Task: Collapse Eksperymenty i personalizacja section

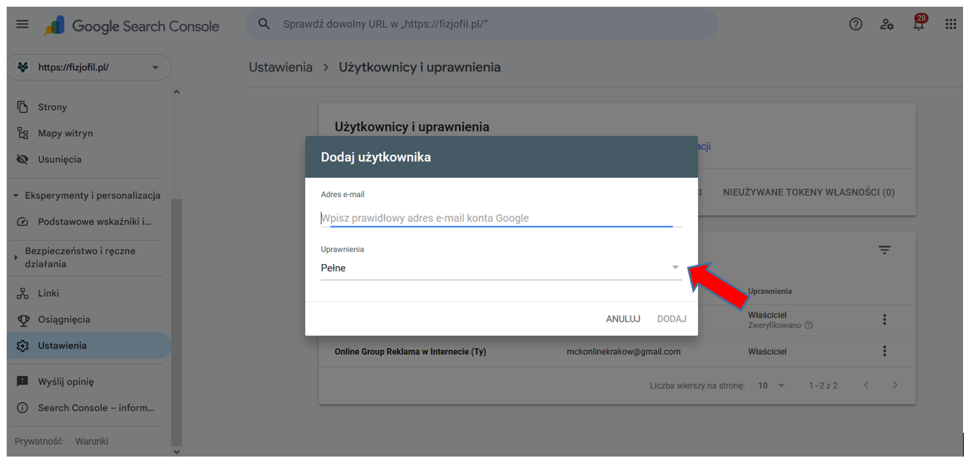Action: tap(16, 196)
